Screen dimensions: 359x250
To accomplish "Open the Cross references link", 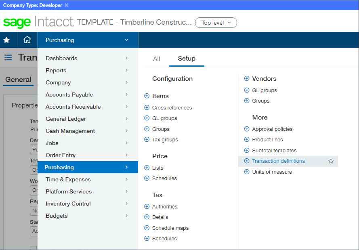I will point(172,107).
